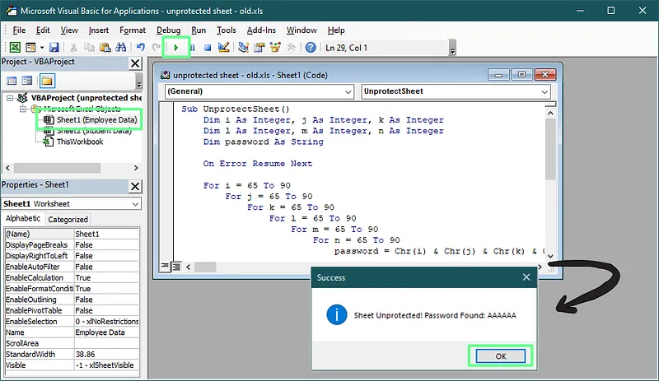Image resolution: width=659 pixels, height=381 pixels.
Task: Open the Window menu
Action: [x=301, y=30]
